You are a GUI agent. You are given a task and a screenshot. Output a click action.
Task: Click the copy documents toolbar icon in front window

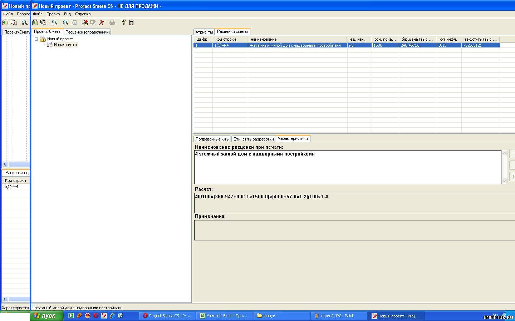click(x=43, y=22)
